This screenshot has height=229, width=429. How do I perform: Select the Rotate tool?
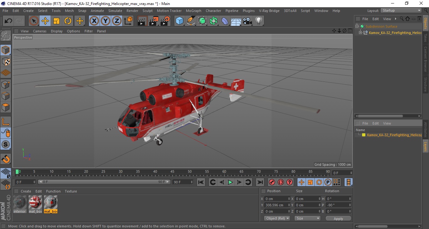[68, 21]
